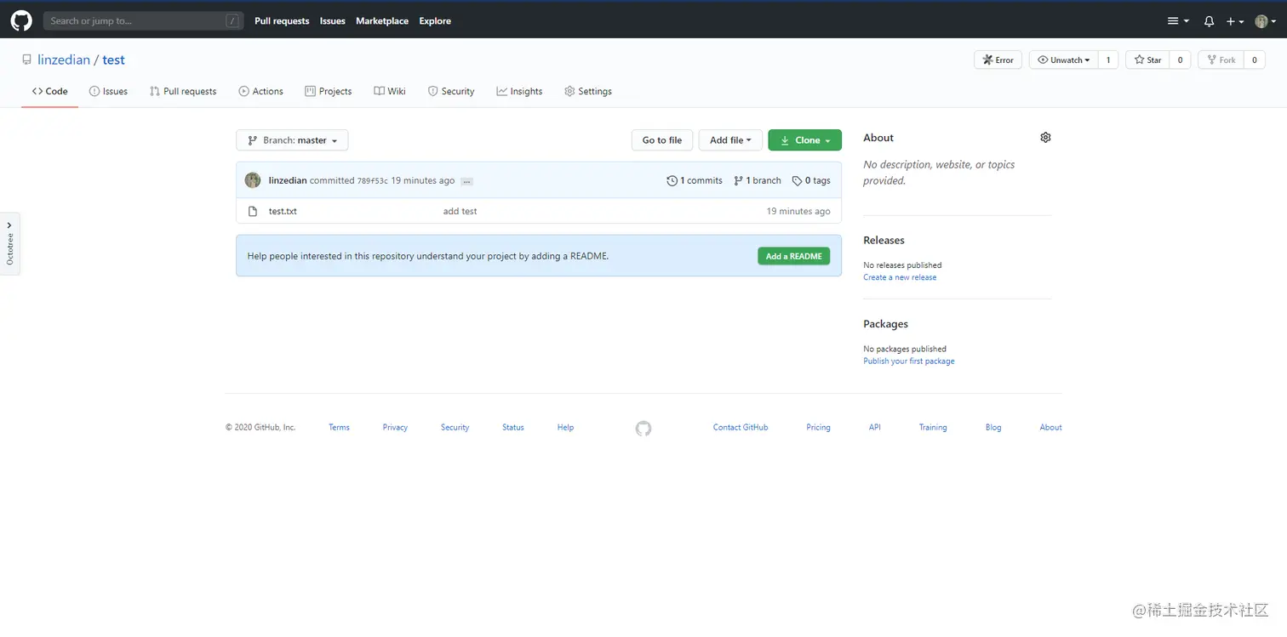
Task: Switch to the Projects tab
Action: 329,91
